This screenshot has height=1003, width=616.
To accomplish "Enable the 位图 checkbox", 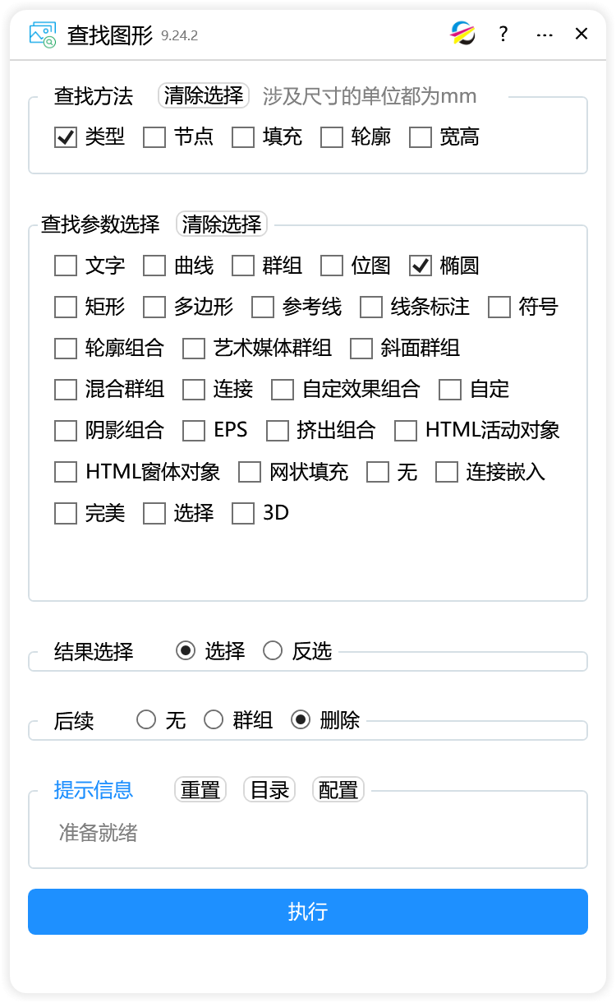I will (x=332, y=266).
